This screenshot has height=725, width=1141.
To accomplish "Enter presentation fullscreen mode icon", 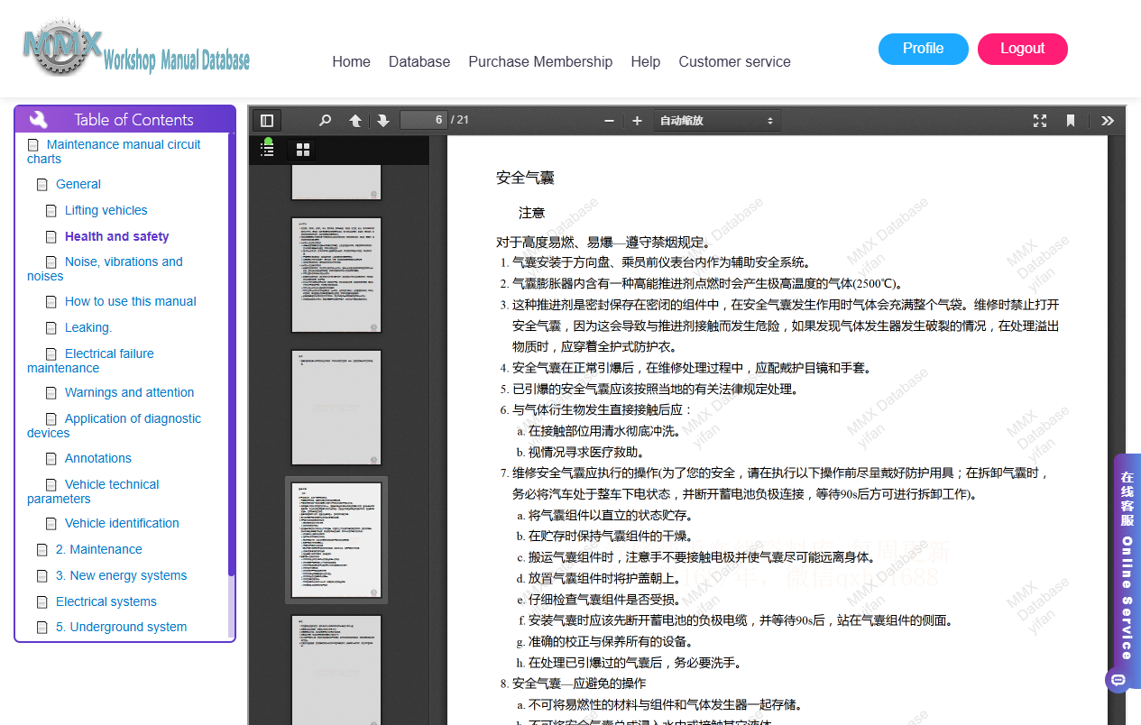I will coord(1040,121).
